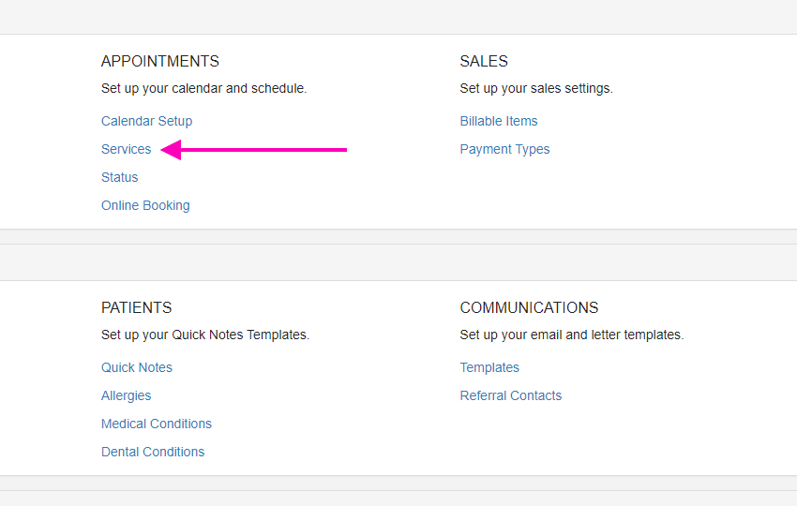The image size is (797, 506).
Task: Click the COMMUNICATIONS section heading
Action: pos(529,308)
